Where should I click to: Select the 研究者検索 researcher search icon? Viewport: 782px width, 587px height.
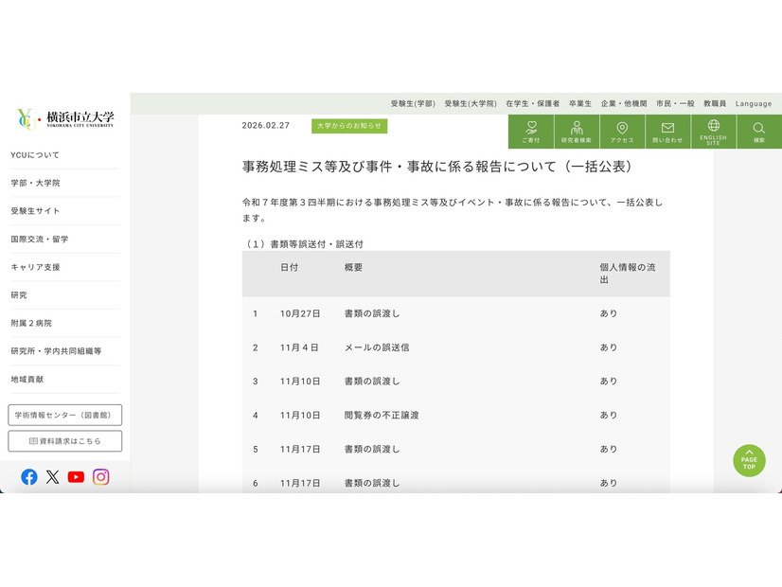click(x=577, y=130)
